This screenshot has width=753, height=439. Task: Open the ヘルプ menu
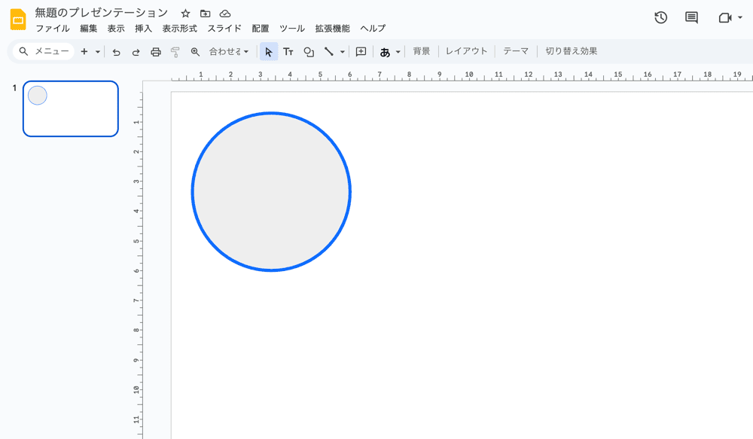point(373,29)
